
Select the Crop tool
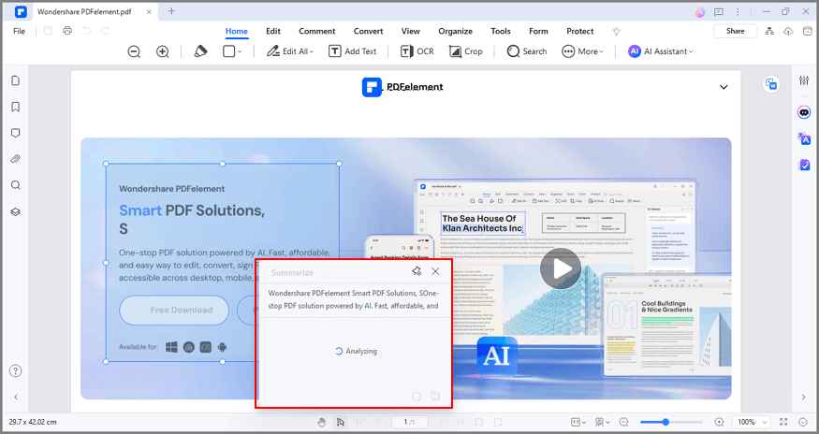tap(466, 51)
